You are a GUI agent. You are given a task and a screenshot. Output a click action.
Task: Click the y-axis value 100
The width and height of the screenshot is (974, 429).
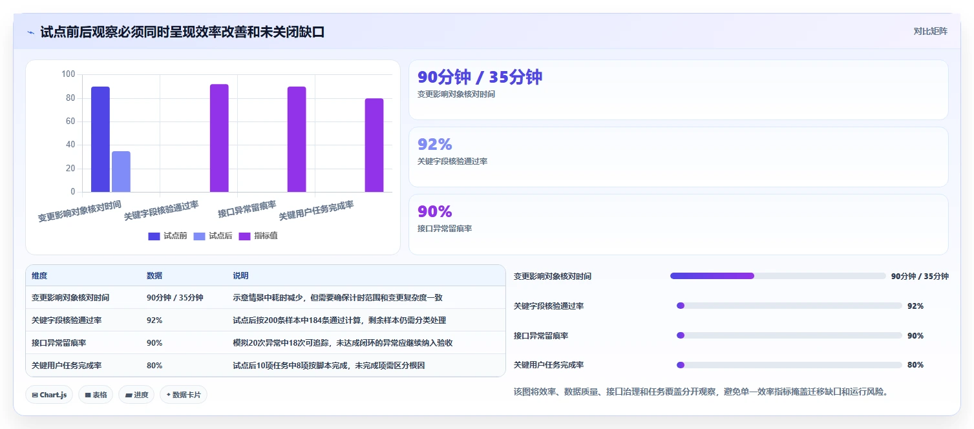(69, 74)
